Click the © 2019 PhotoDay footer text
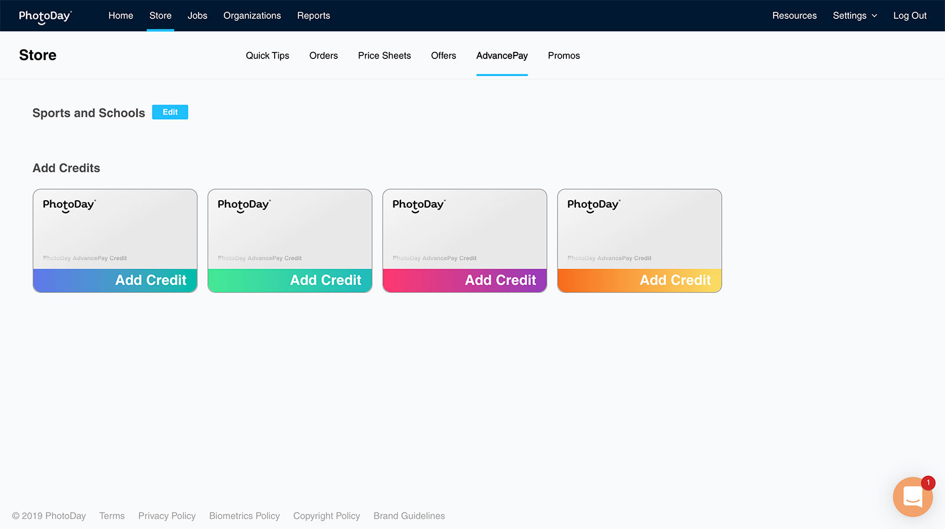Screen dimensions: 945x529 [49, 516]
